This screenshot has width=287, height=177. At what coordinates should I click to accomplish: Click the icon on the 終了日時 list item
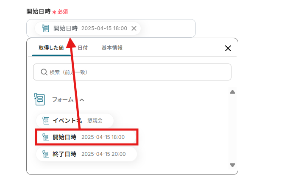coord(46,154)
